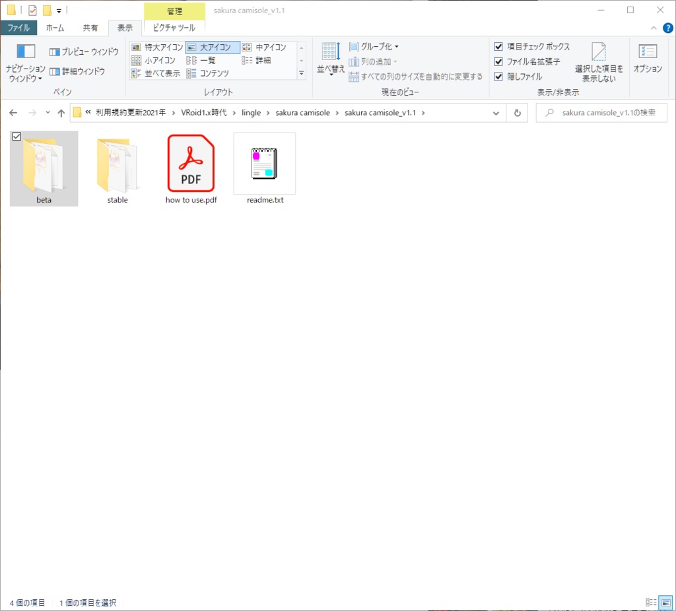This screenshot has height=611, width=676.
Task: Click the Quick Access properties checkmark icon
Action: click(32, 11)
